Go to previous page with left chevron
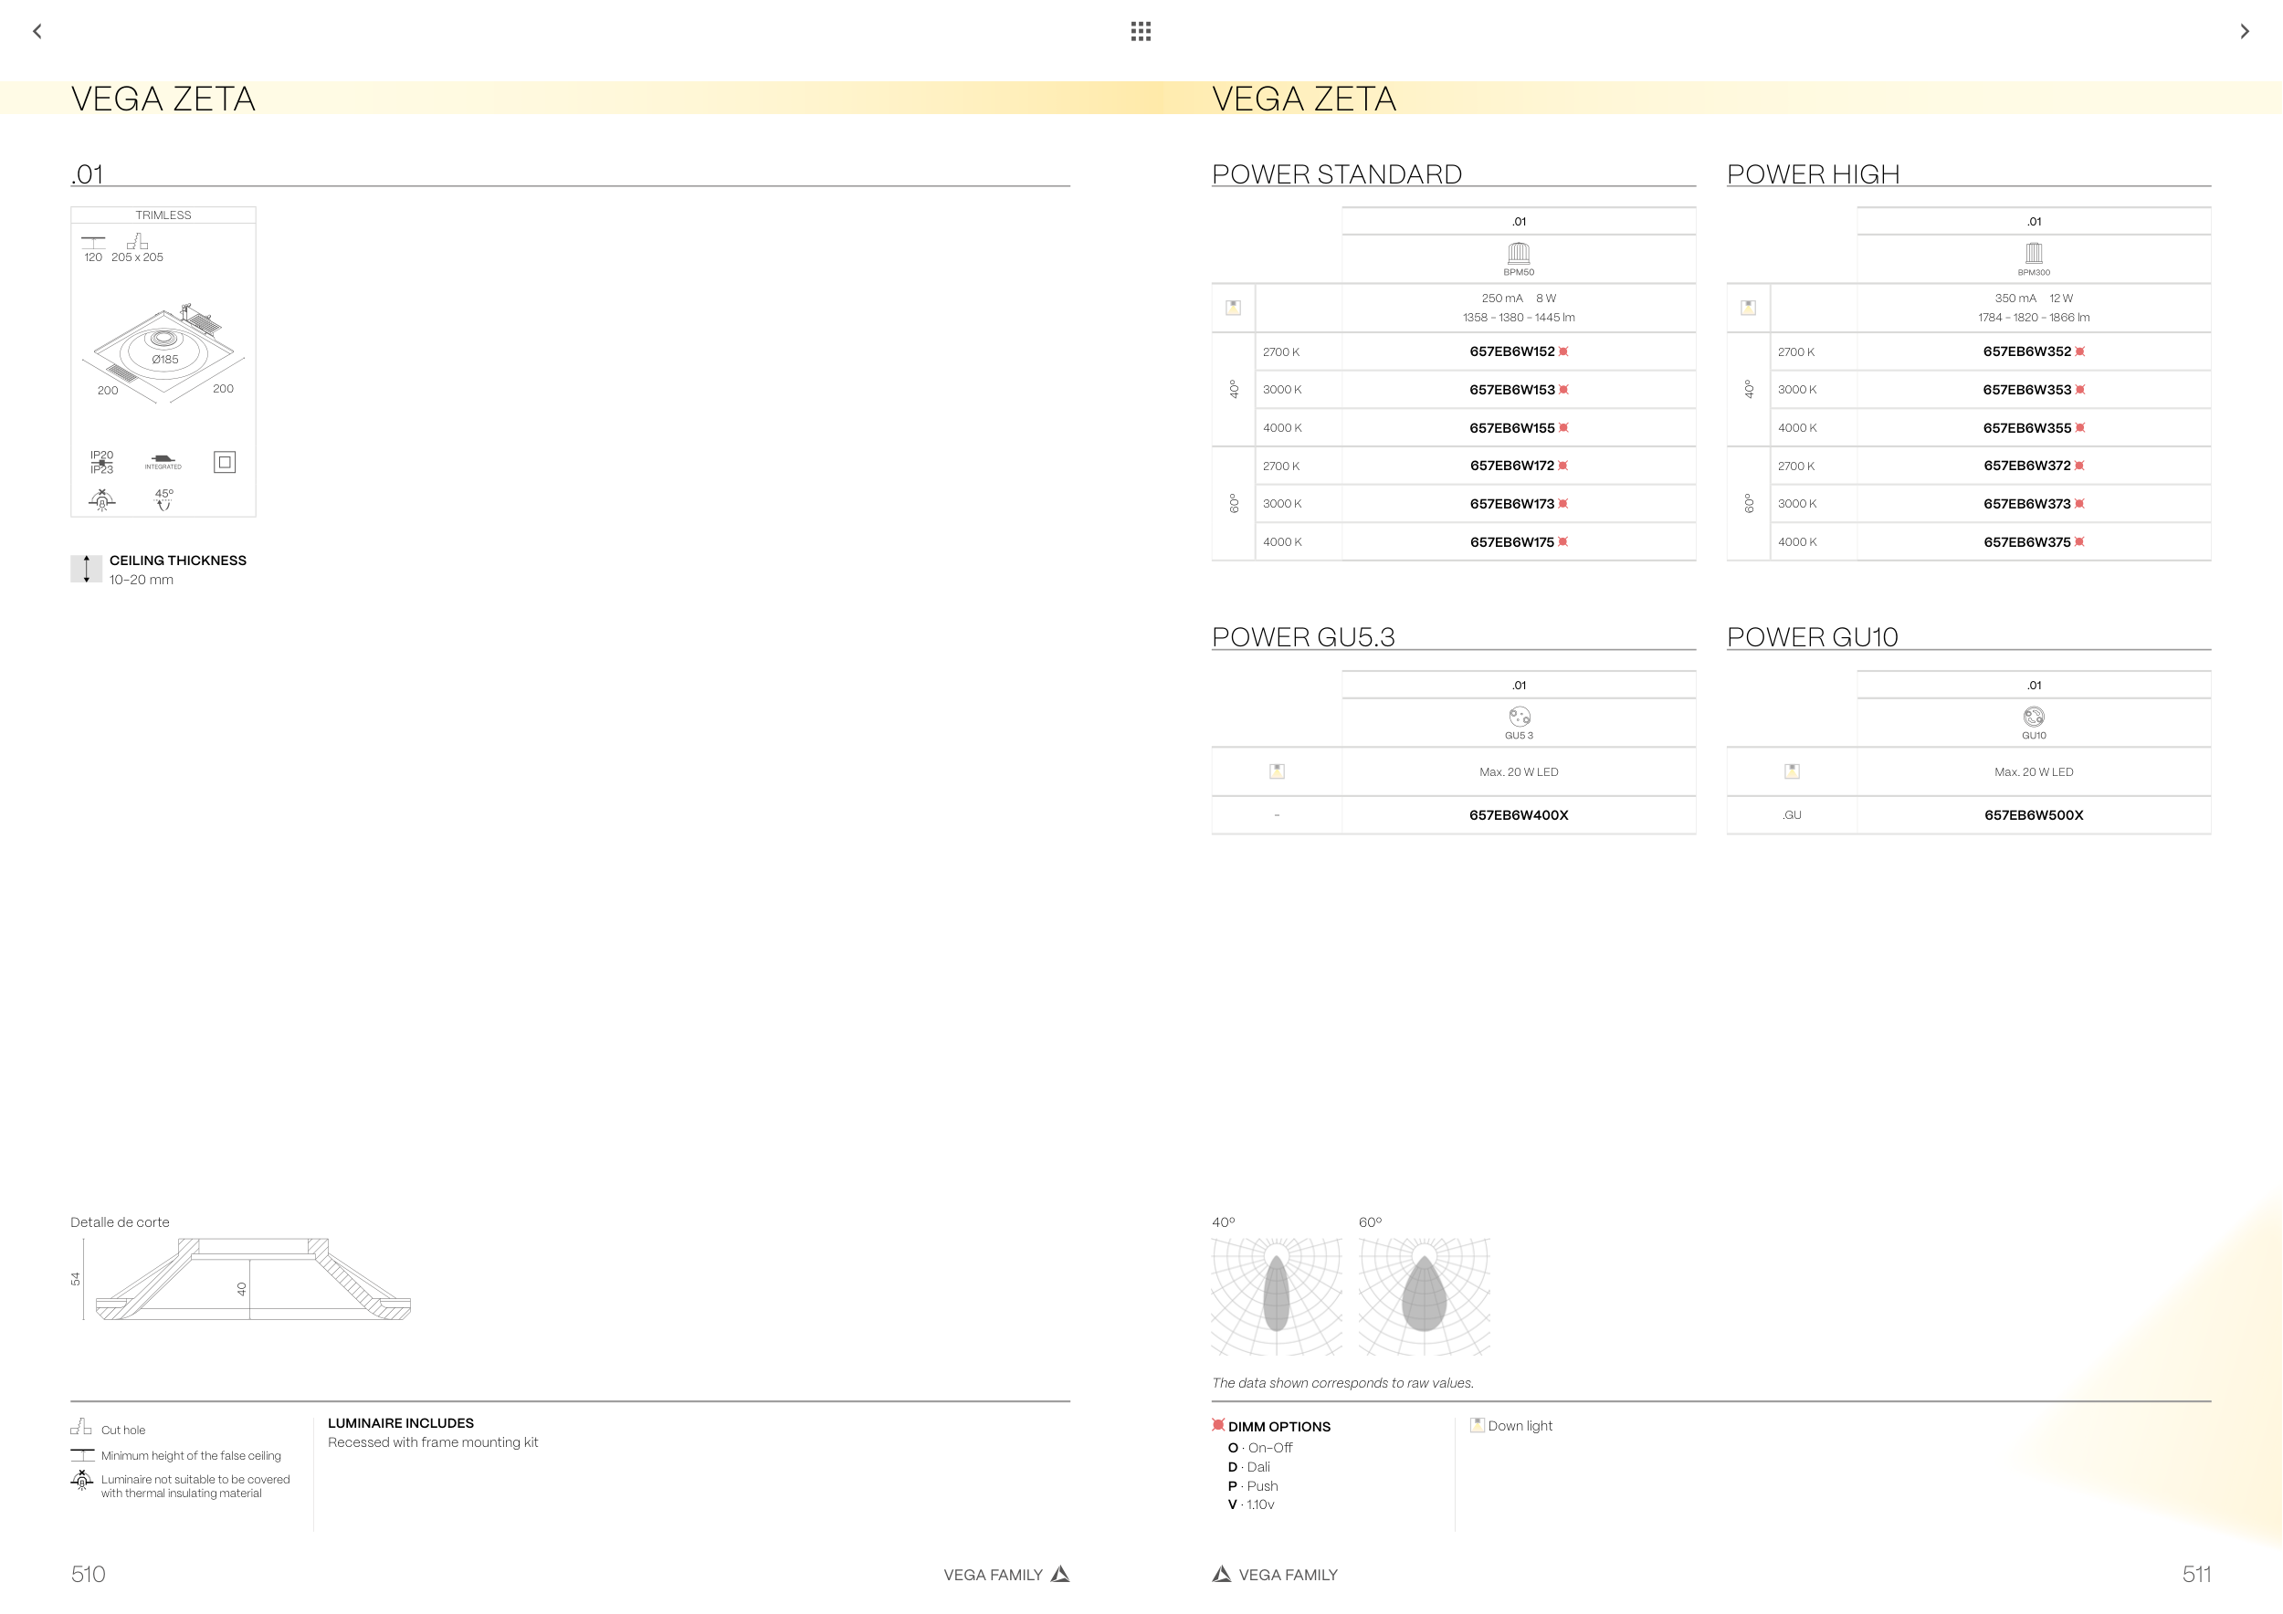This screenshot has height=1614, width=2283. (37, 32)
